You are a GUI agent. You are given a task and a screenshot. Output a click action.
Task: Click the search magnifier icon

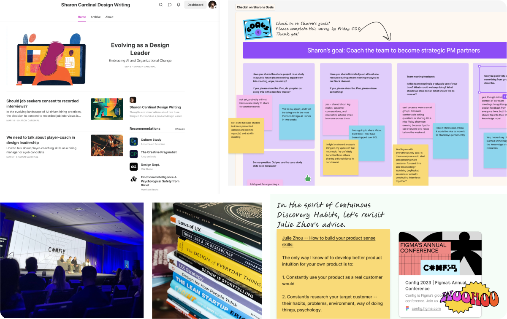[x=161, y=5]
